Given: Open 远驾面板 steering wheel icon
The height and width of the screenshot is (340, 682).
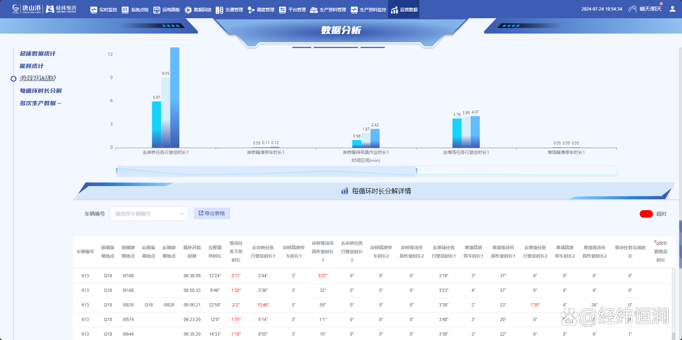Looking at the screenshot, I should coord(157,10).
